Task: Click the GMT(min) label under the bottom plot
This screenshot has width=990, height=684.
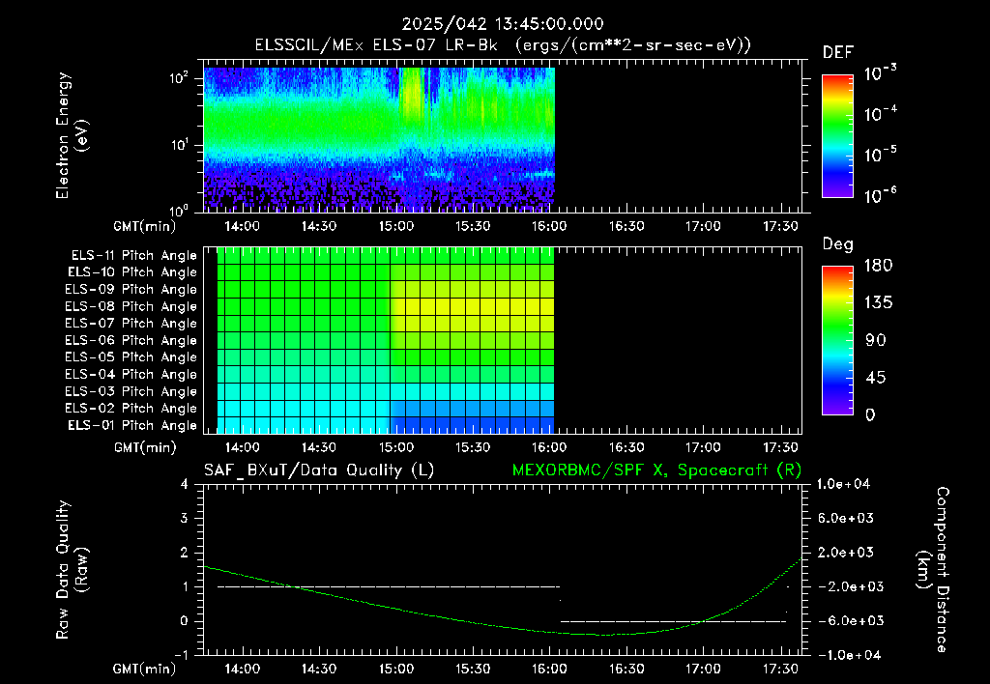Action: coord(144,669)
